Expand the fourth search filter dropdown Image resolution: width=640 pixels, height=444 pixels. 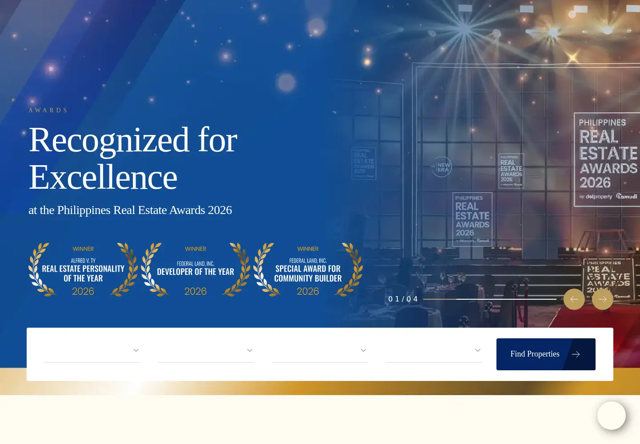[434, 350]
